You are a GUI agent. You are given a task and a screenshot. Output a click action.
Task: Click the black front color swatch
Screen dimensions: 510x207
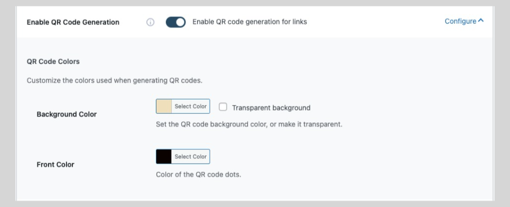pyautogui.click(x=164, y=157)
